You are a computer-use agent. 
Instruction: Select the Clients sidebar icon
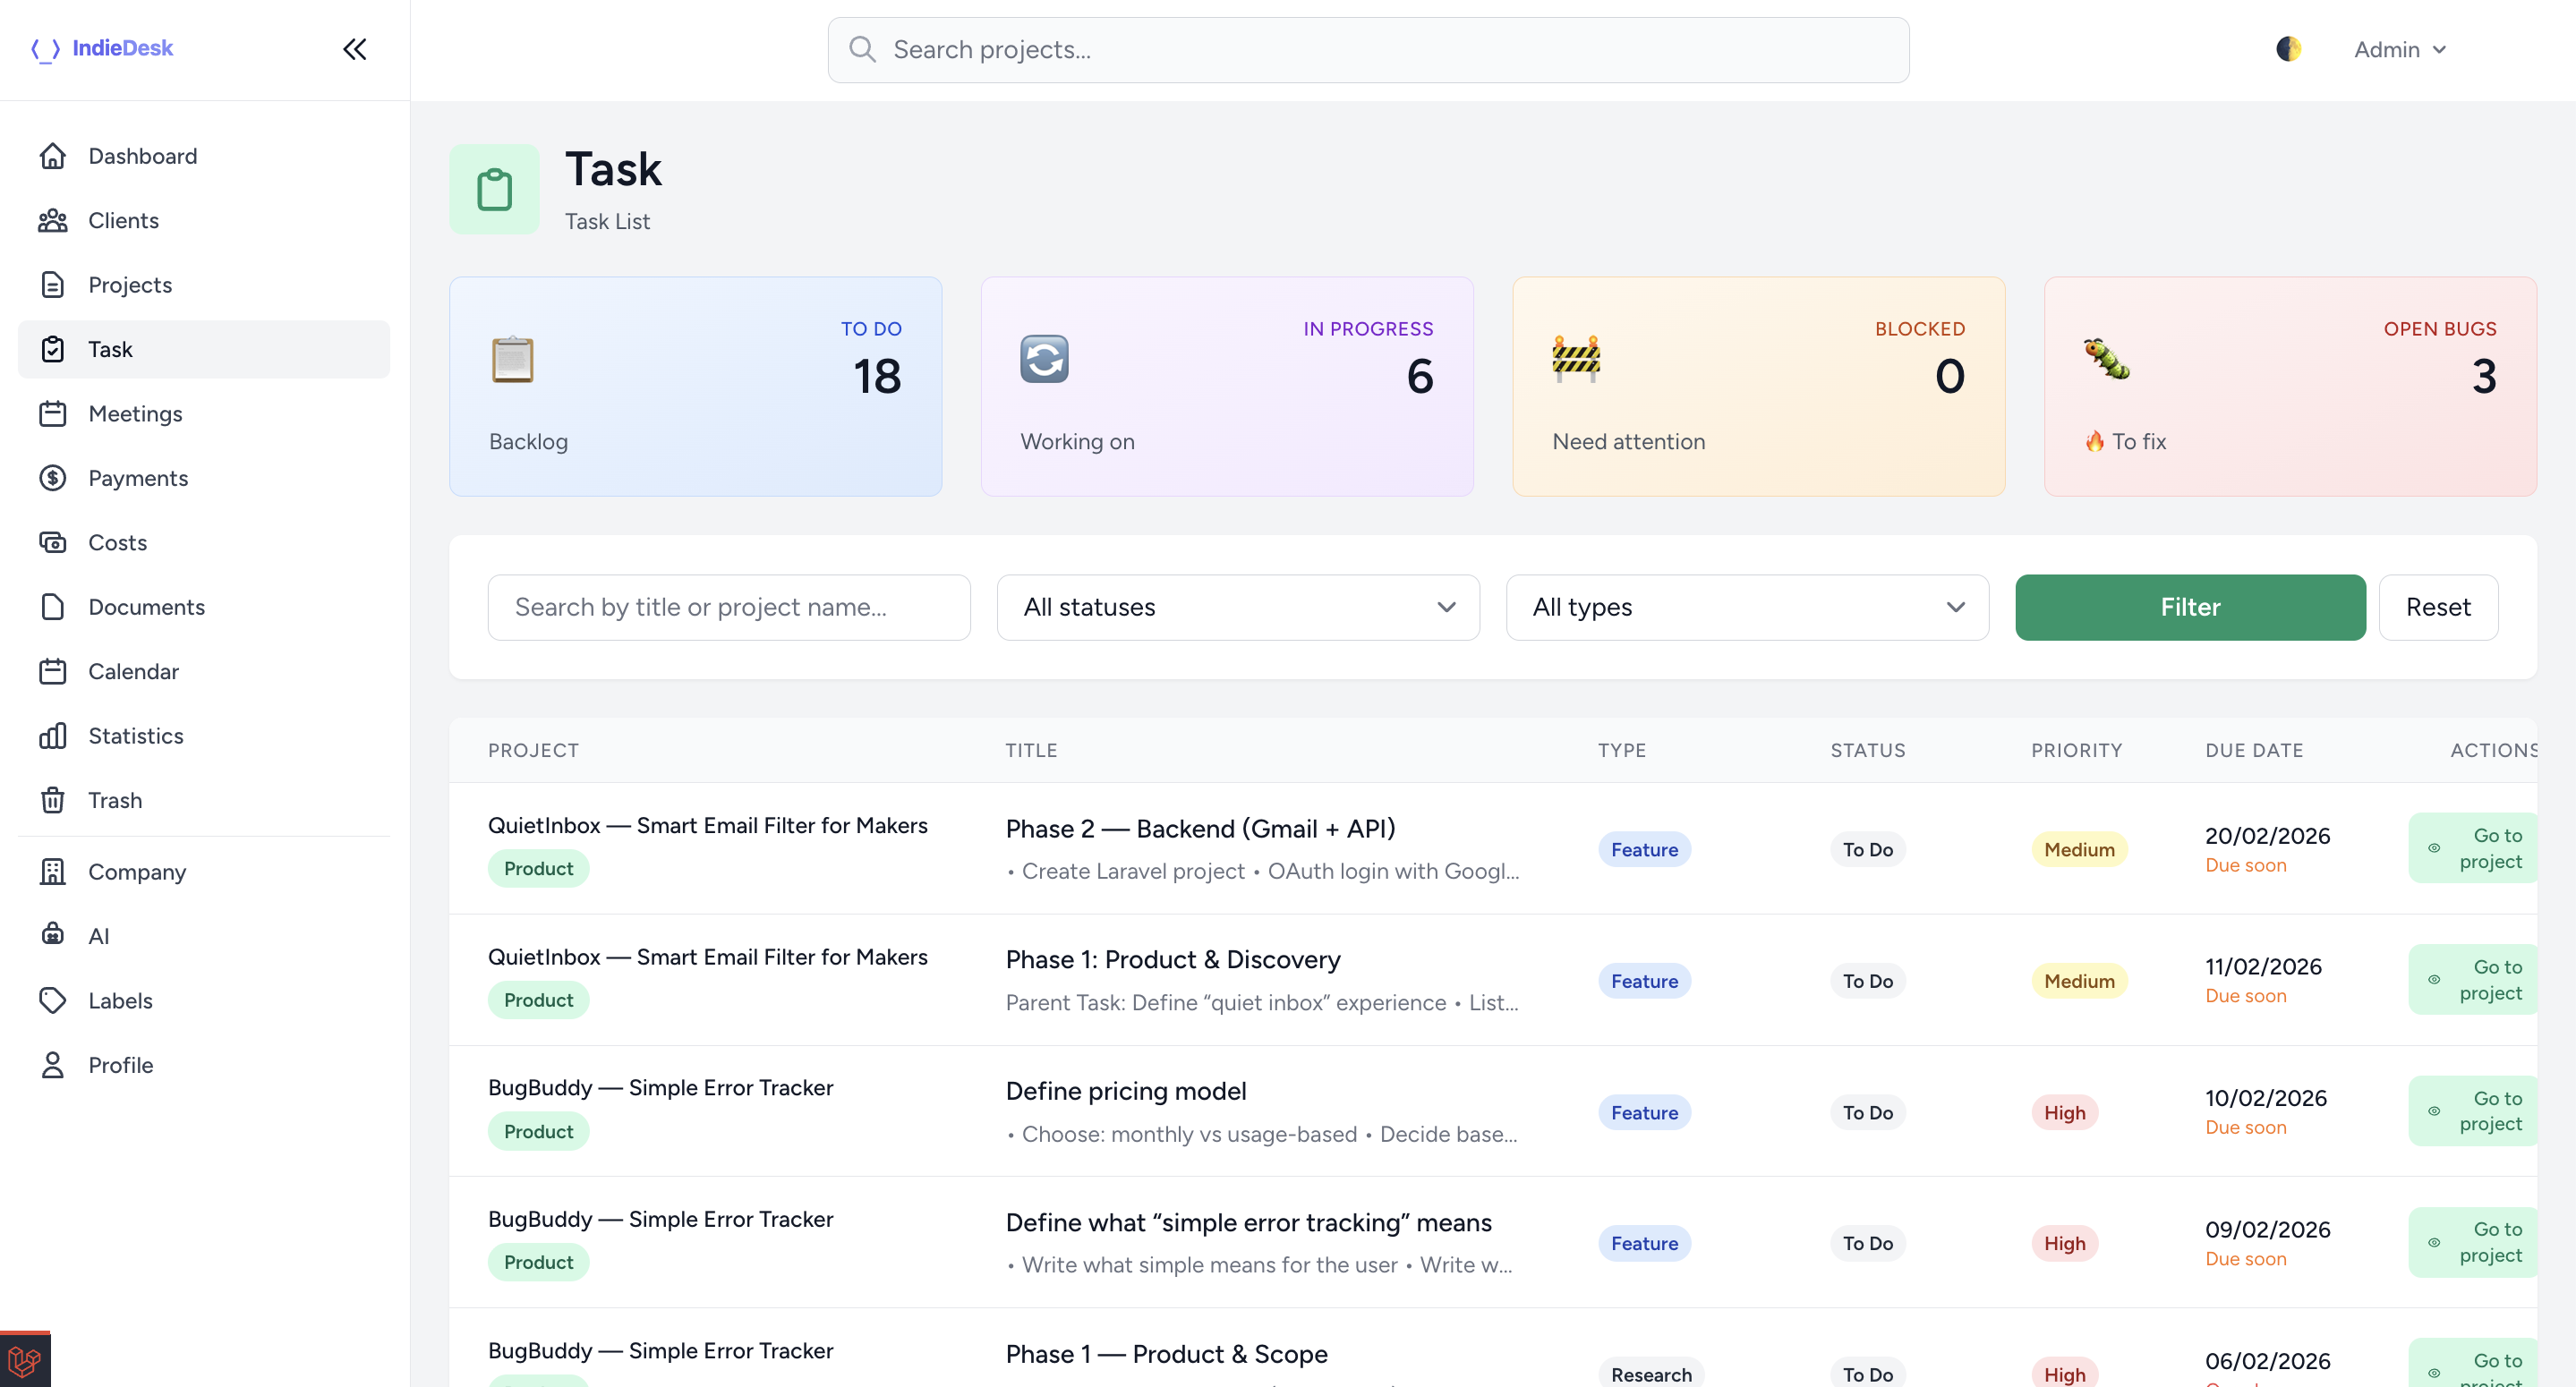point(53,220)
